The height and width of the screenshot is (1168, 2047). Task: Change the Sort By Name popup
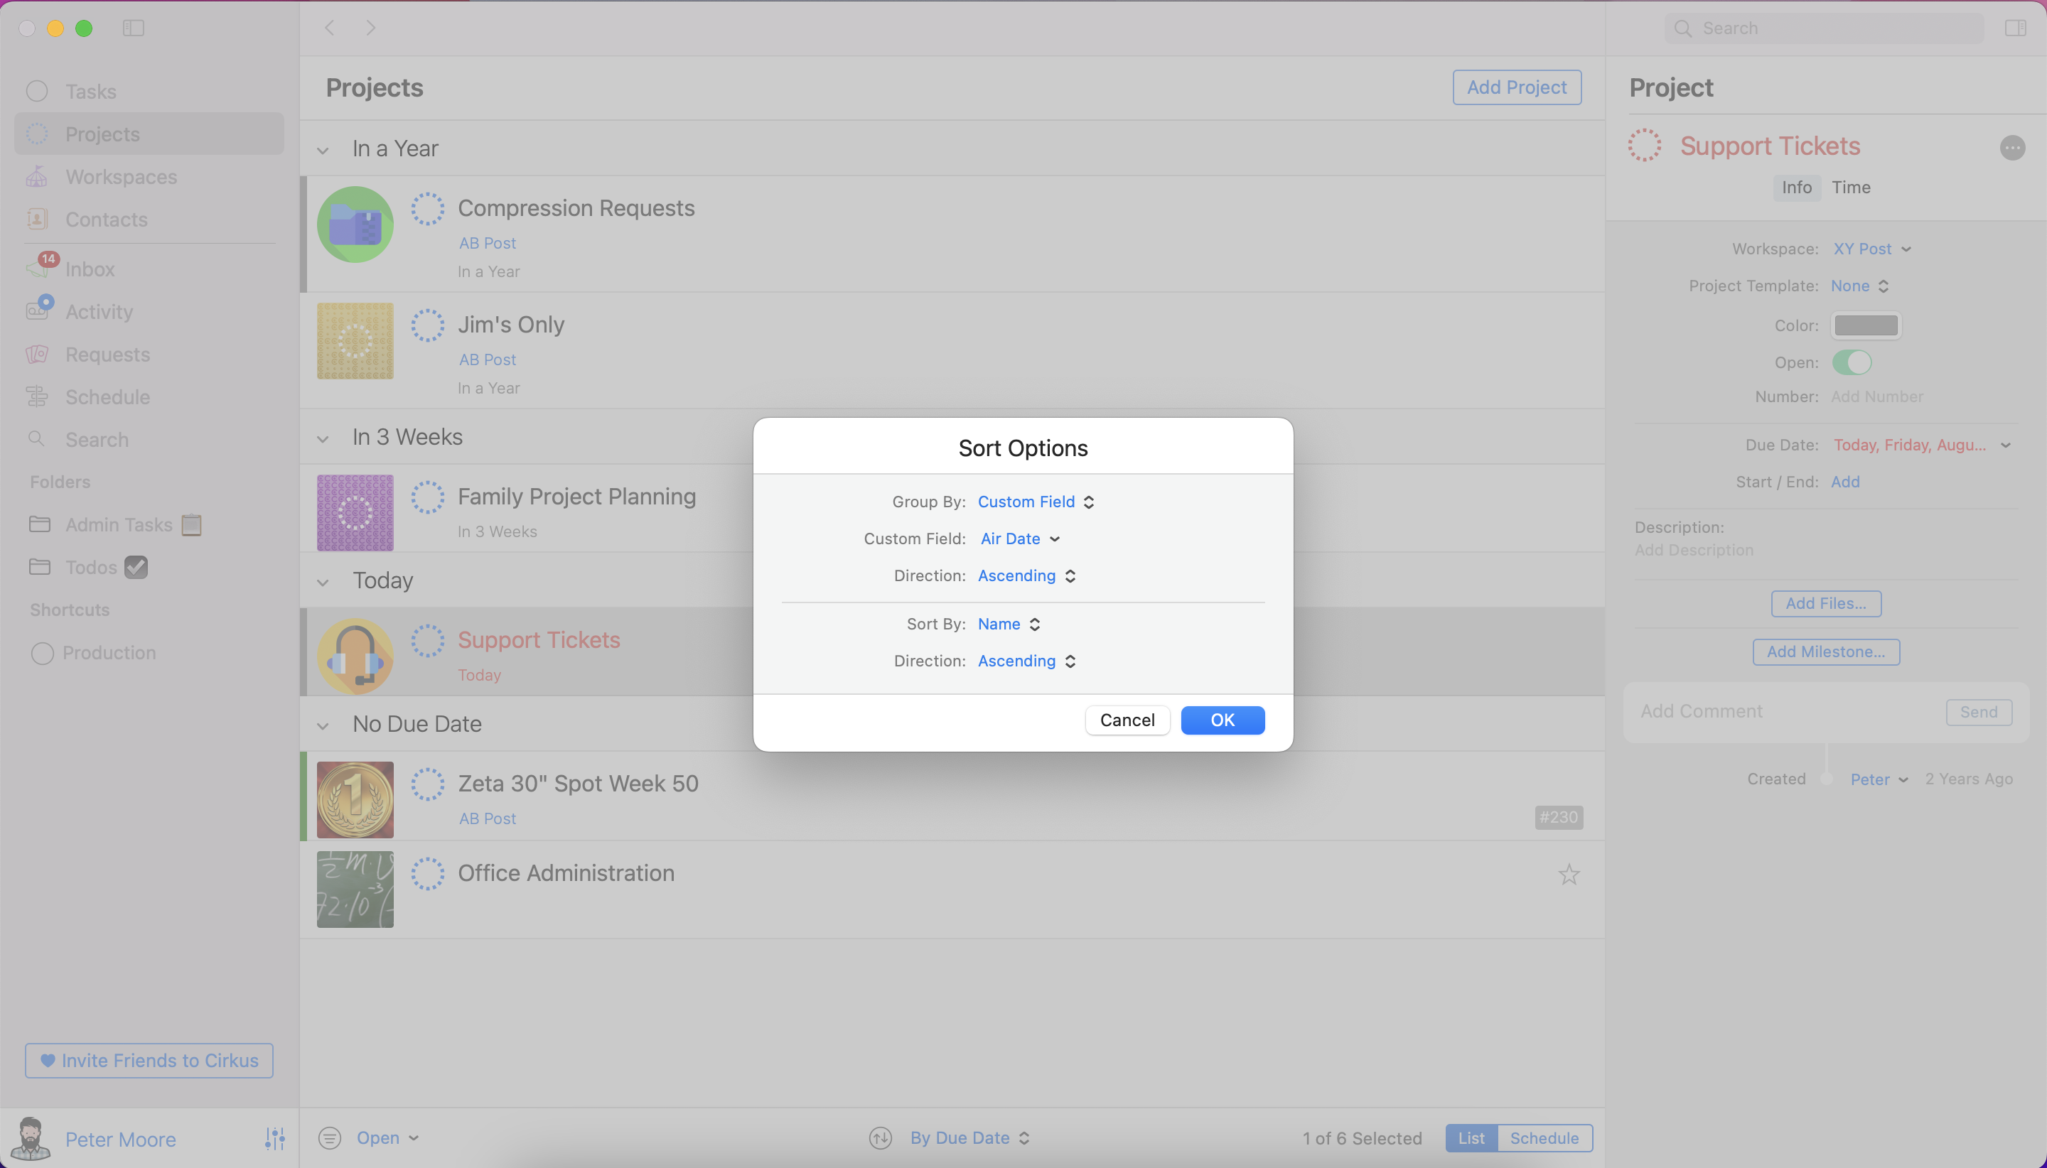pyautogui.click(x=1009, y=624)
